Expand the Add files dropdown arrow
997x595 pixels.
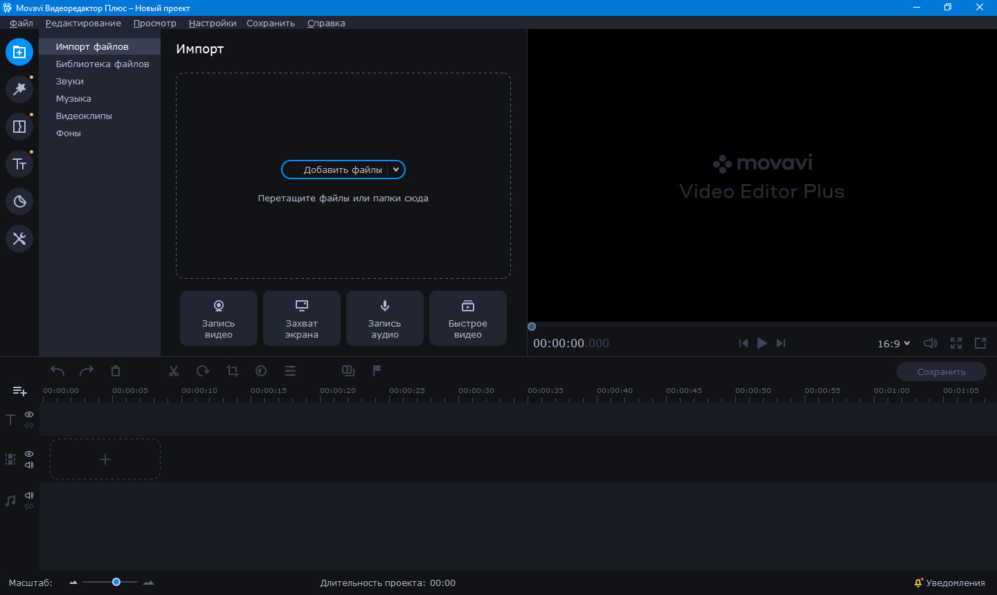[396, 170]
